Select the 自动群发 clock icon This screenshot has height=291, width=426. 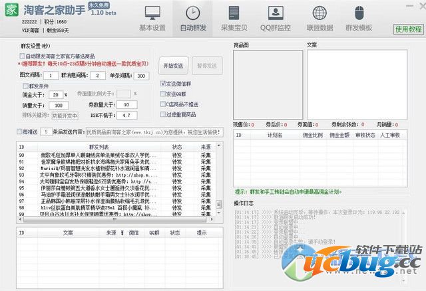(x=192, y=13)
